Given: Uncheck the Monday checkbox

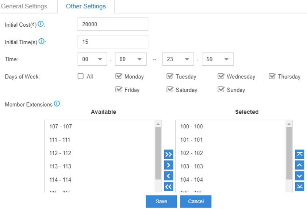Looking at the screenshot, I should (x=119, y=76).
